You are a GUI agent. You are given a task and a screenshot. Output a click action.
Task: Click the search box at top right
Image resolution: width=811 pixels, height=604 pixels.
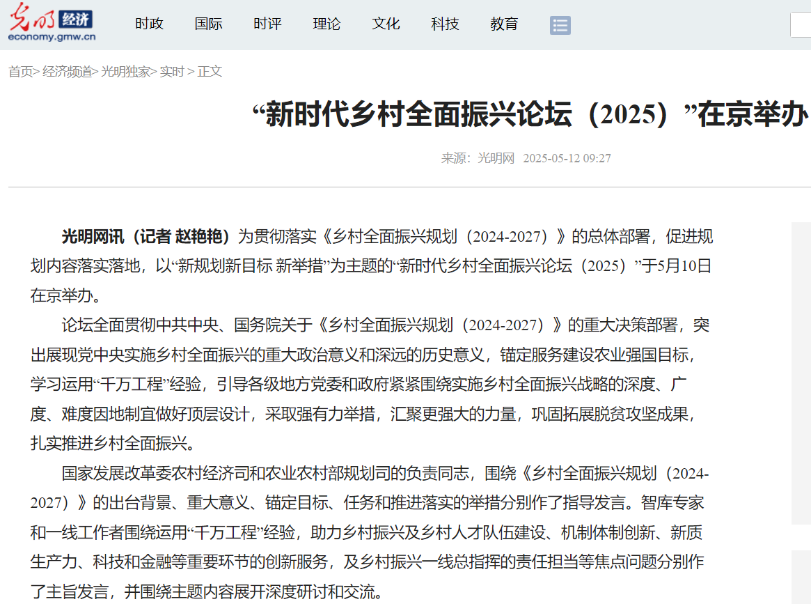pos(801,25)
